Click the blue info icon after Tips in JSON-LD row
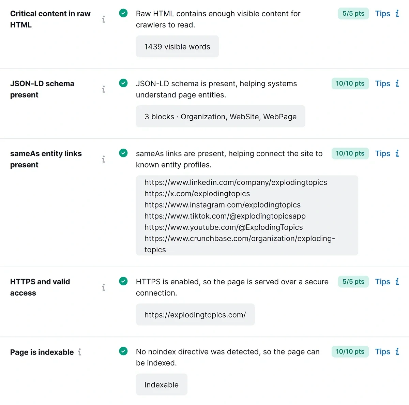The width and height of the screenshot is (409, 405). click(x=397, y=83)
